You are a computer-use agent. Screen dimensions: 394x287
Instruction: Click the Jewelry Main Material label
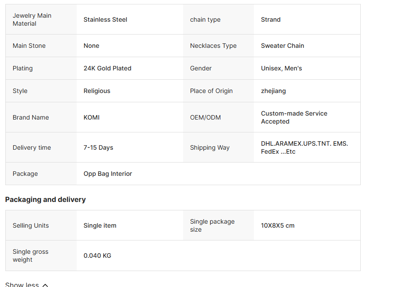(x=32, y=19)
